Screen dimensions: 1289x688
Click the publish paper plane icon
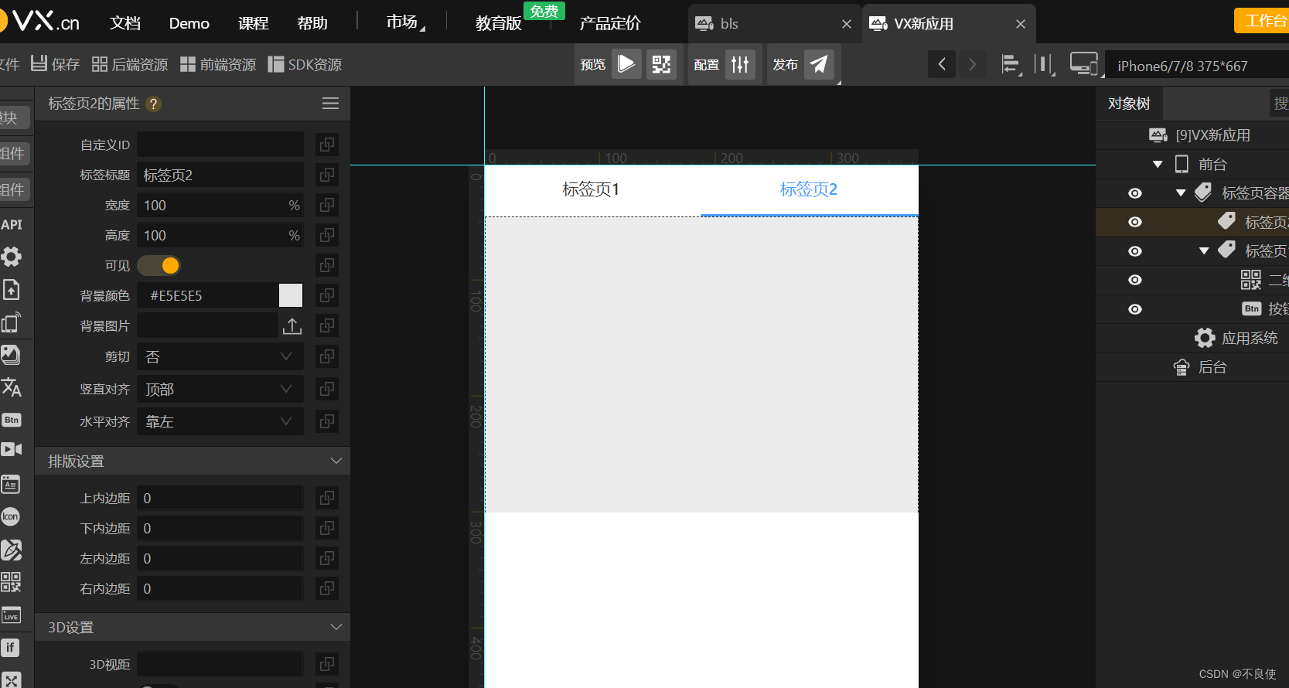(x=819, y=64)
